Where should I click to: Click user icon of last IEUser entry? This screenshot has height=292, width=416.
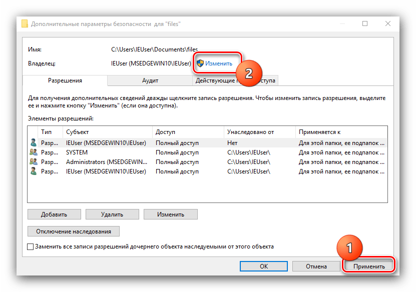coord(34,171)
